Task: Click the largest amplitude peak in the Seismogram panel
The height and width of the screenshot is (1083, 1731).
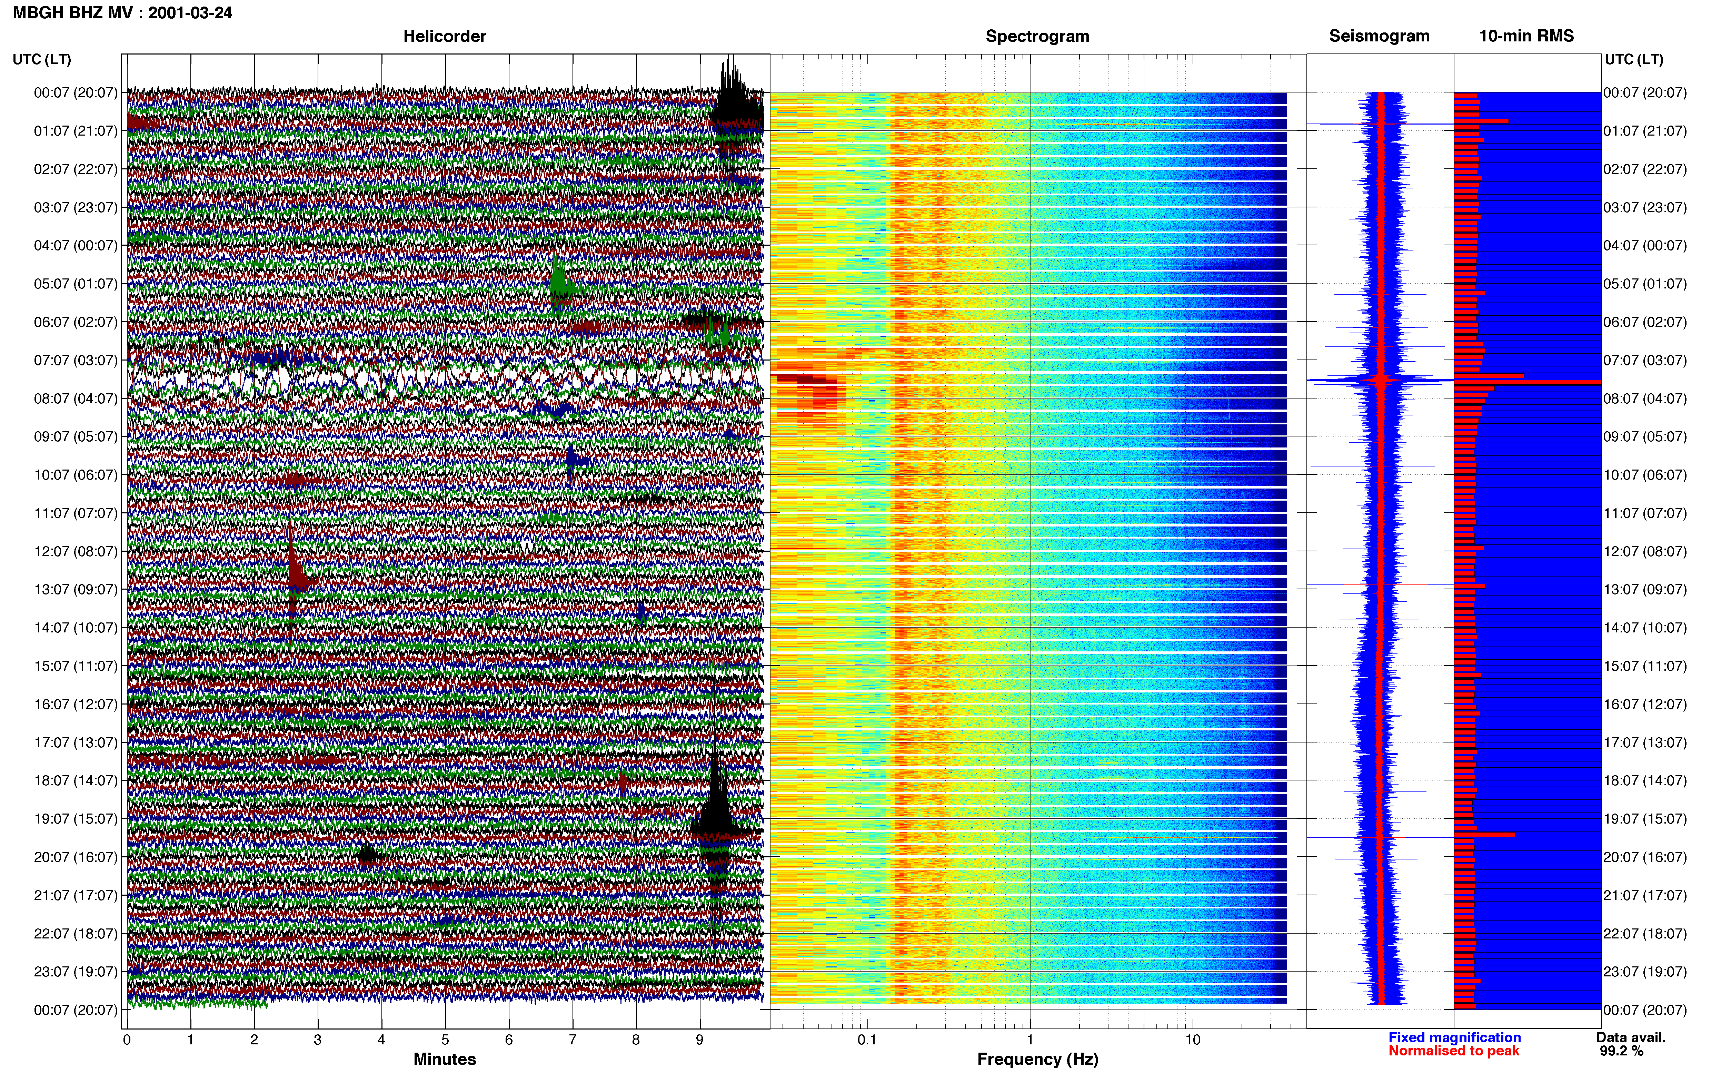Action: point(1380,380)
